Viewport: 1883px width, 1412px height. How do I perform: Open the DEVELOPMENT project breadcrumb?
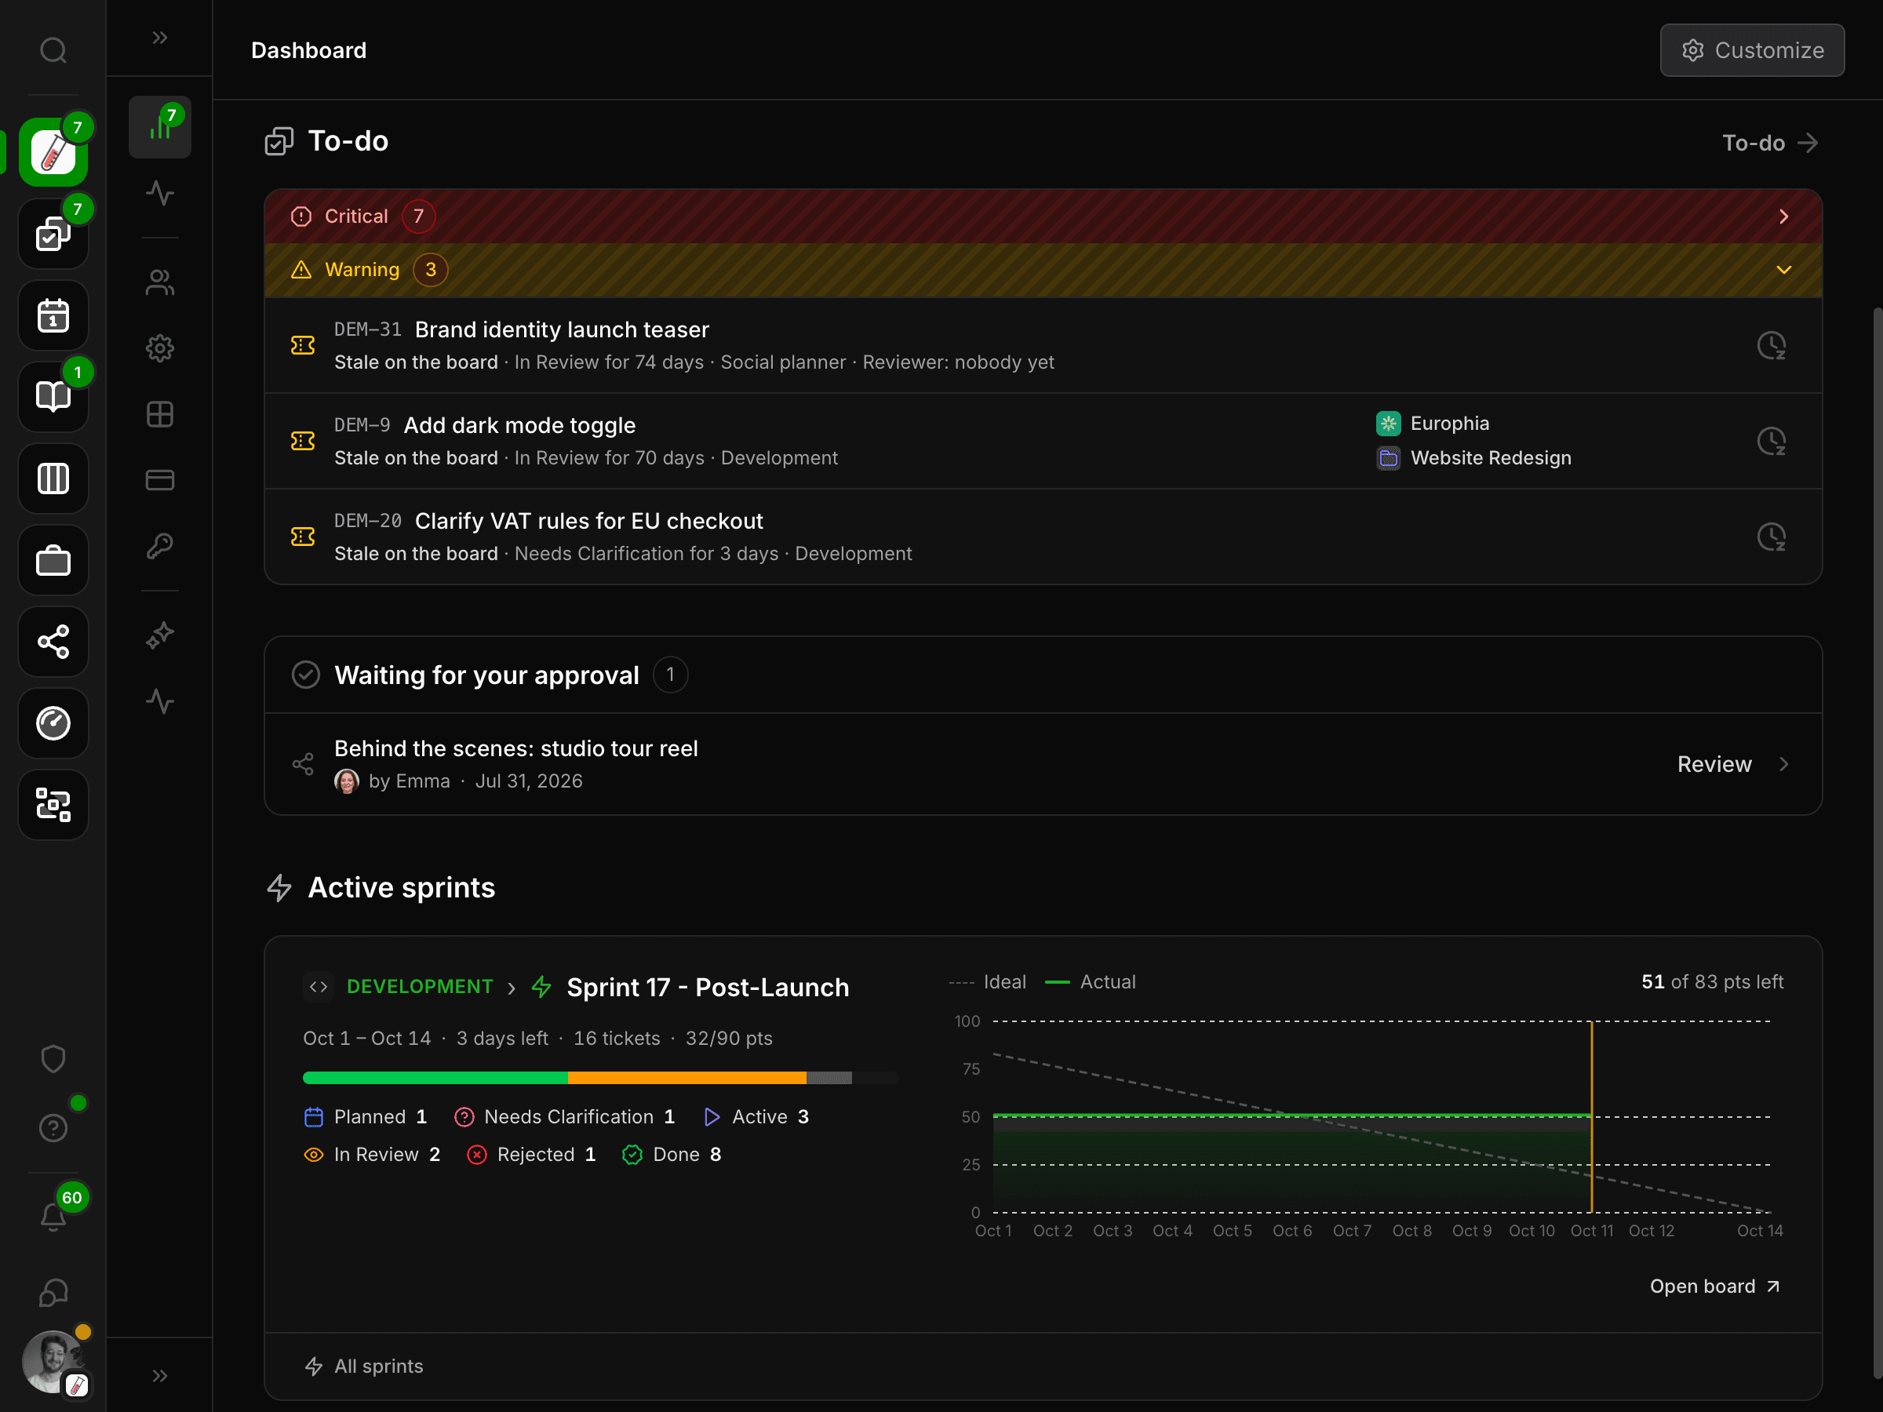pyautogui.click(x=420, y=987)
